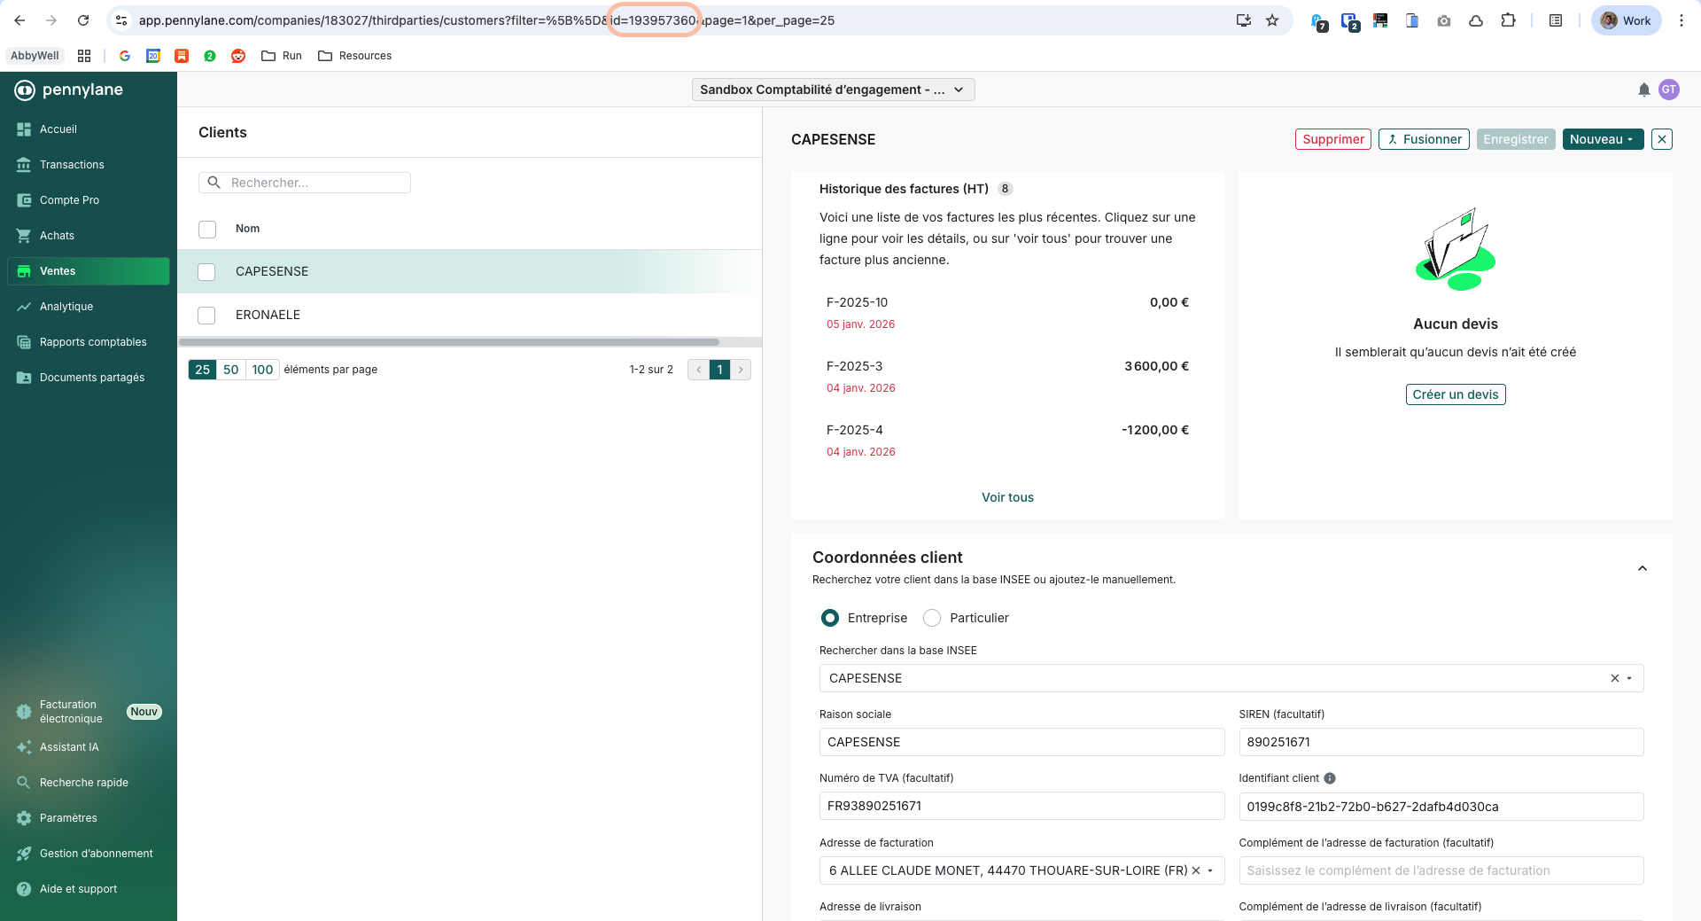
Task: Click the info icon beside Identifiant client
Action: (x=1329, y=778)
